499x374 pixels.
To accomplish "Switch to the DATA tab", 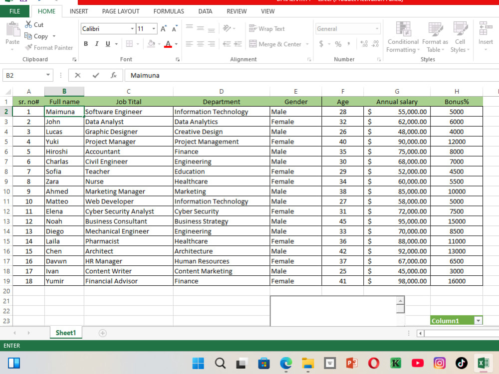I will (x=205, y=11).
